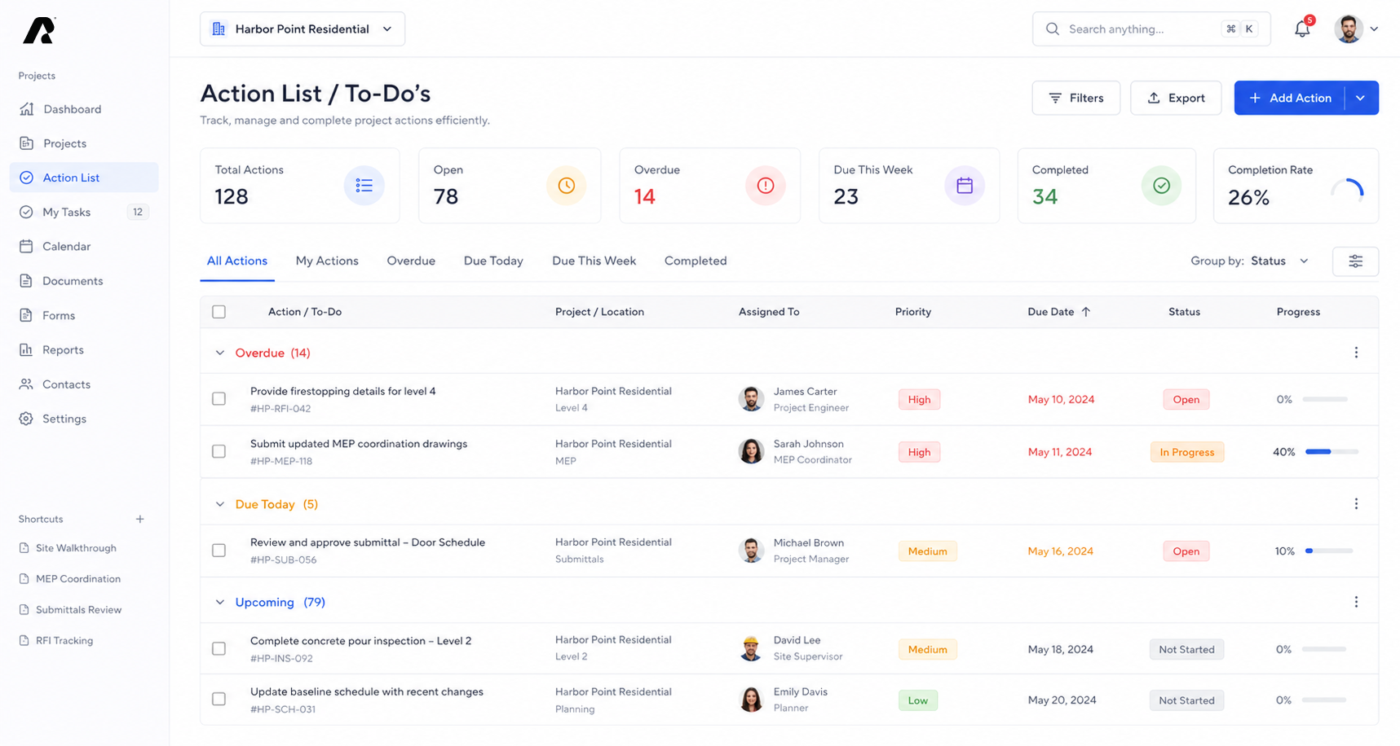Toggle the select-all checkbox in table header
1400x746 pixels.
[219, 312]
